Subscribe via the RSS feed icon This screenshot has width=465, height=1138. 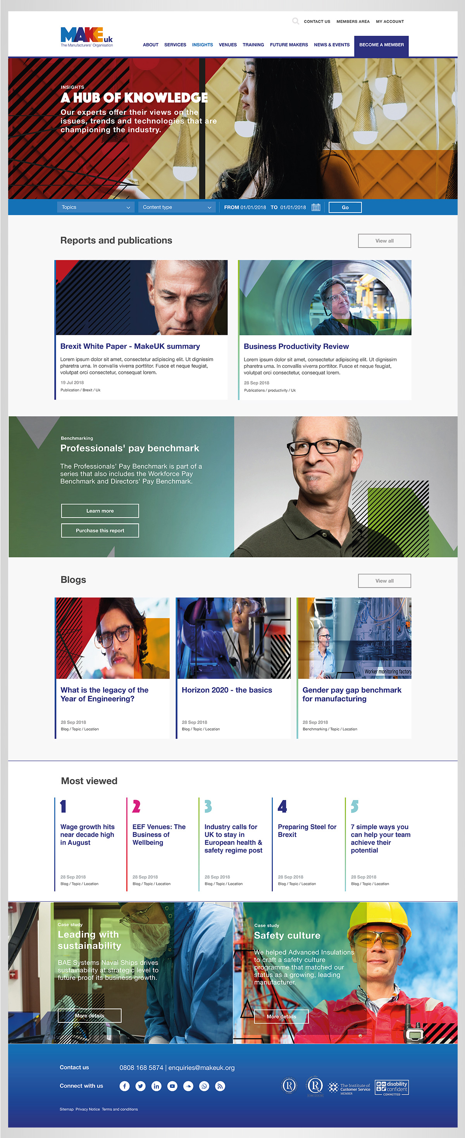pyautogui.click(x=220, y=1086)
